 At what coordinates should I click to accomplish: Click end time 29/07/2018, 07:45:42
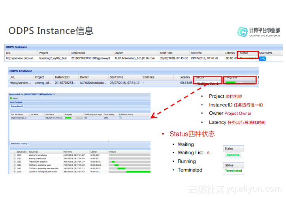pos(205,58)
